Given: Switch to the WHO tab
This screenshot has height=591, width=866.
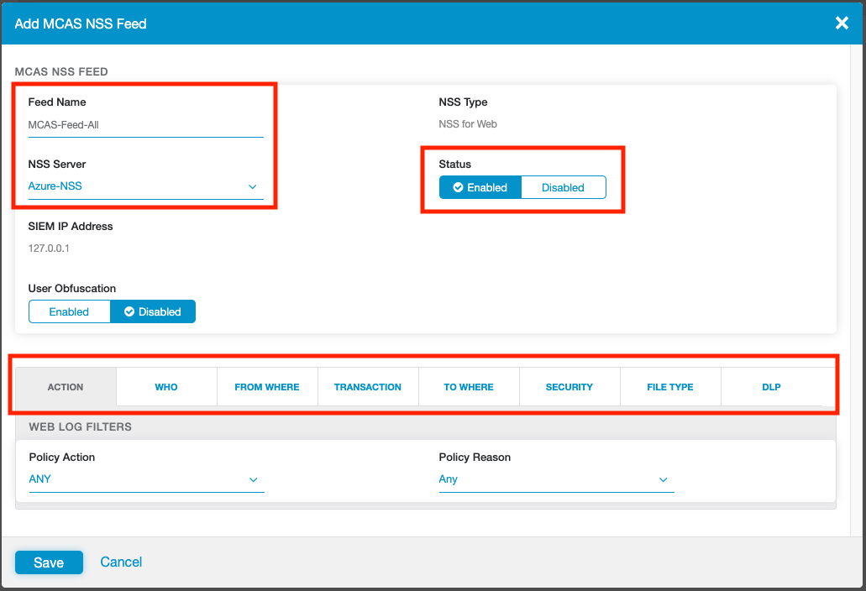Looking at the screenshot, I should 166,387.
